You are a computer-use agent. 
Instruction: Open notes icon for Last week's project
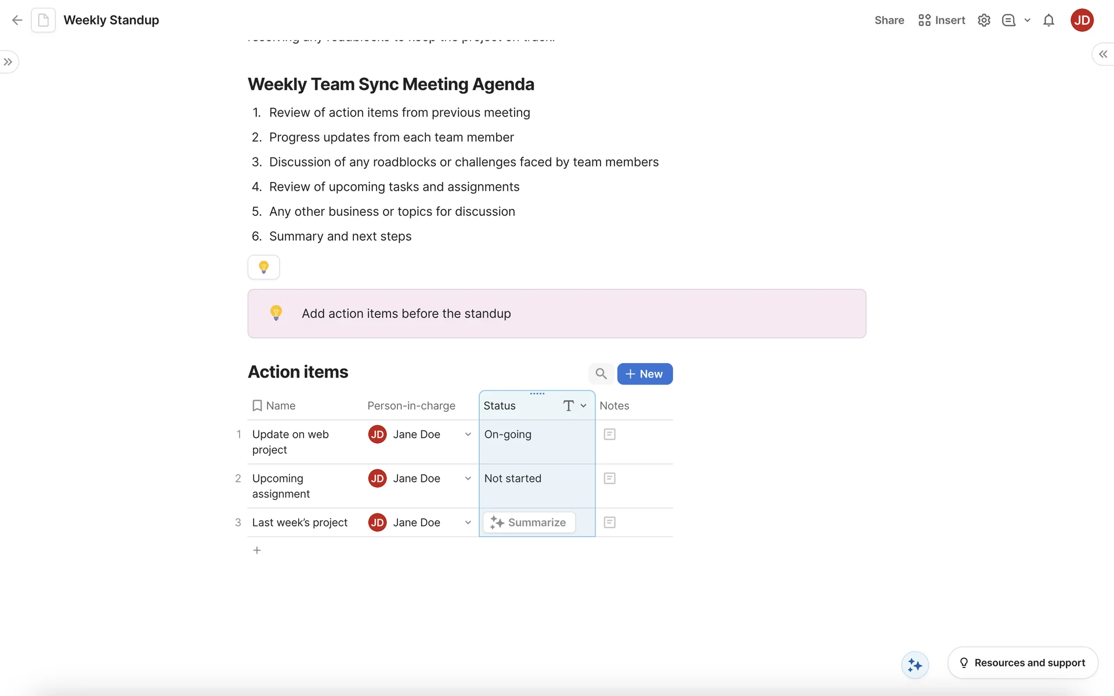point(609,523)
